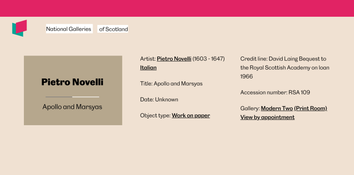The width and height of the screenshot is (354, 175).
Task: Click the Date: Unknown text
Action: coord(159,100)
